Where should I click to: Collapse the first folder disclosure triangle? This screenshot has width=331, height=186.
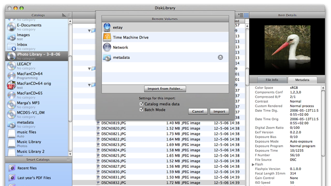[x=89, y=31]
